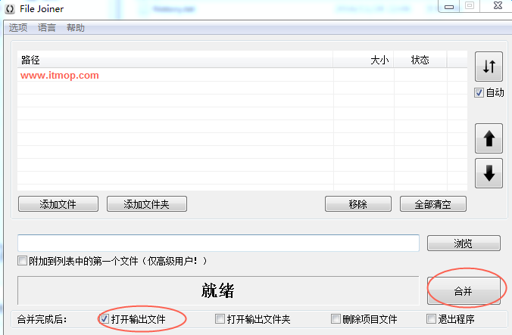This screenshot has width=512, height=335.
Task: Click the 添加文件夹 button
Action: pos(147,204)
